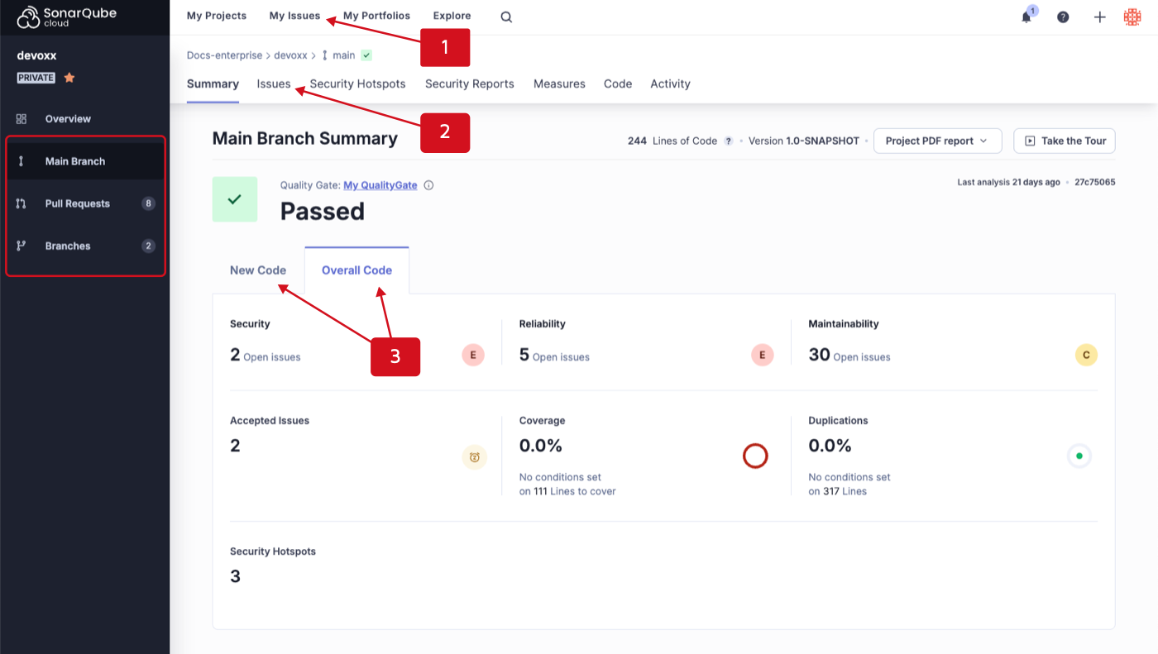Switch to the New Code tab

pyautogui.click(x=258, y=270)
